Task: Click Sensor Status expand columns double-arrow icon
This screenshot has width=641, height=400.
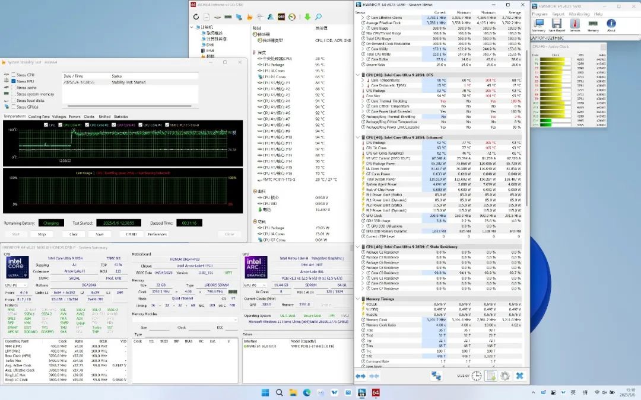Action: tap(361, 376)
